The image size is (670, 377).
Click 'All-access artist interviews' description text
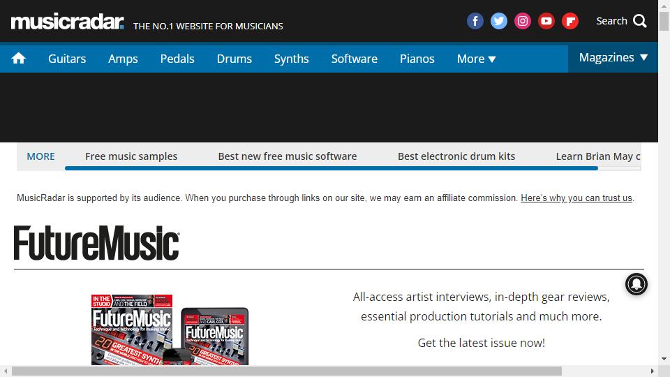tap(481, 306)
